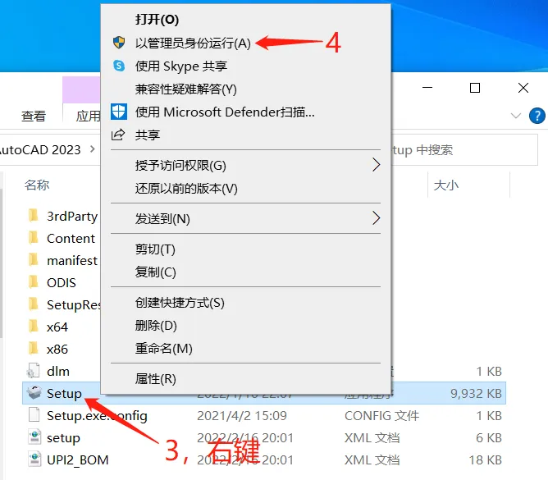
Task: Click the Microsoft Defender shield icon
Action: point(119,112)
